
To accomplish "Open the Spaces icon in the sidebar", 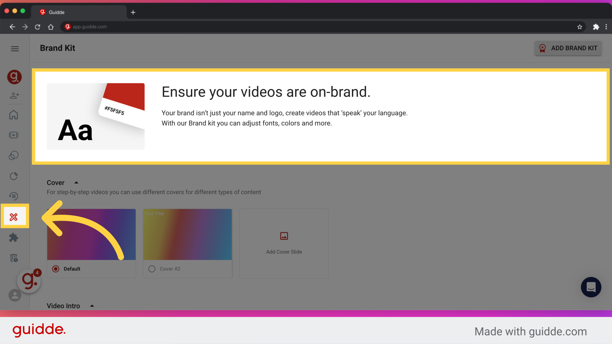I will coord(14,155).
